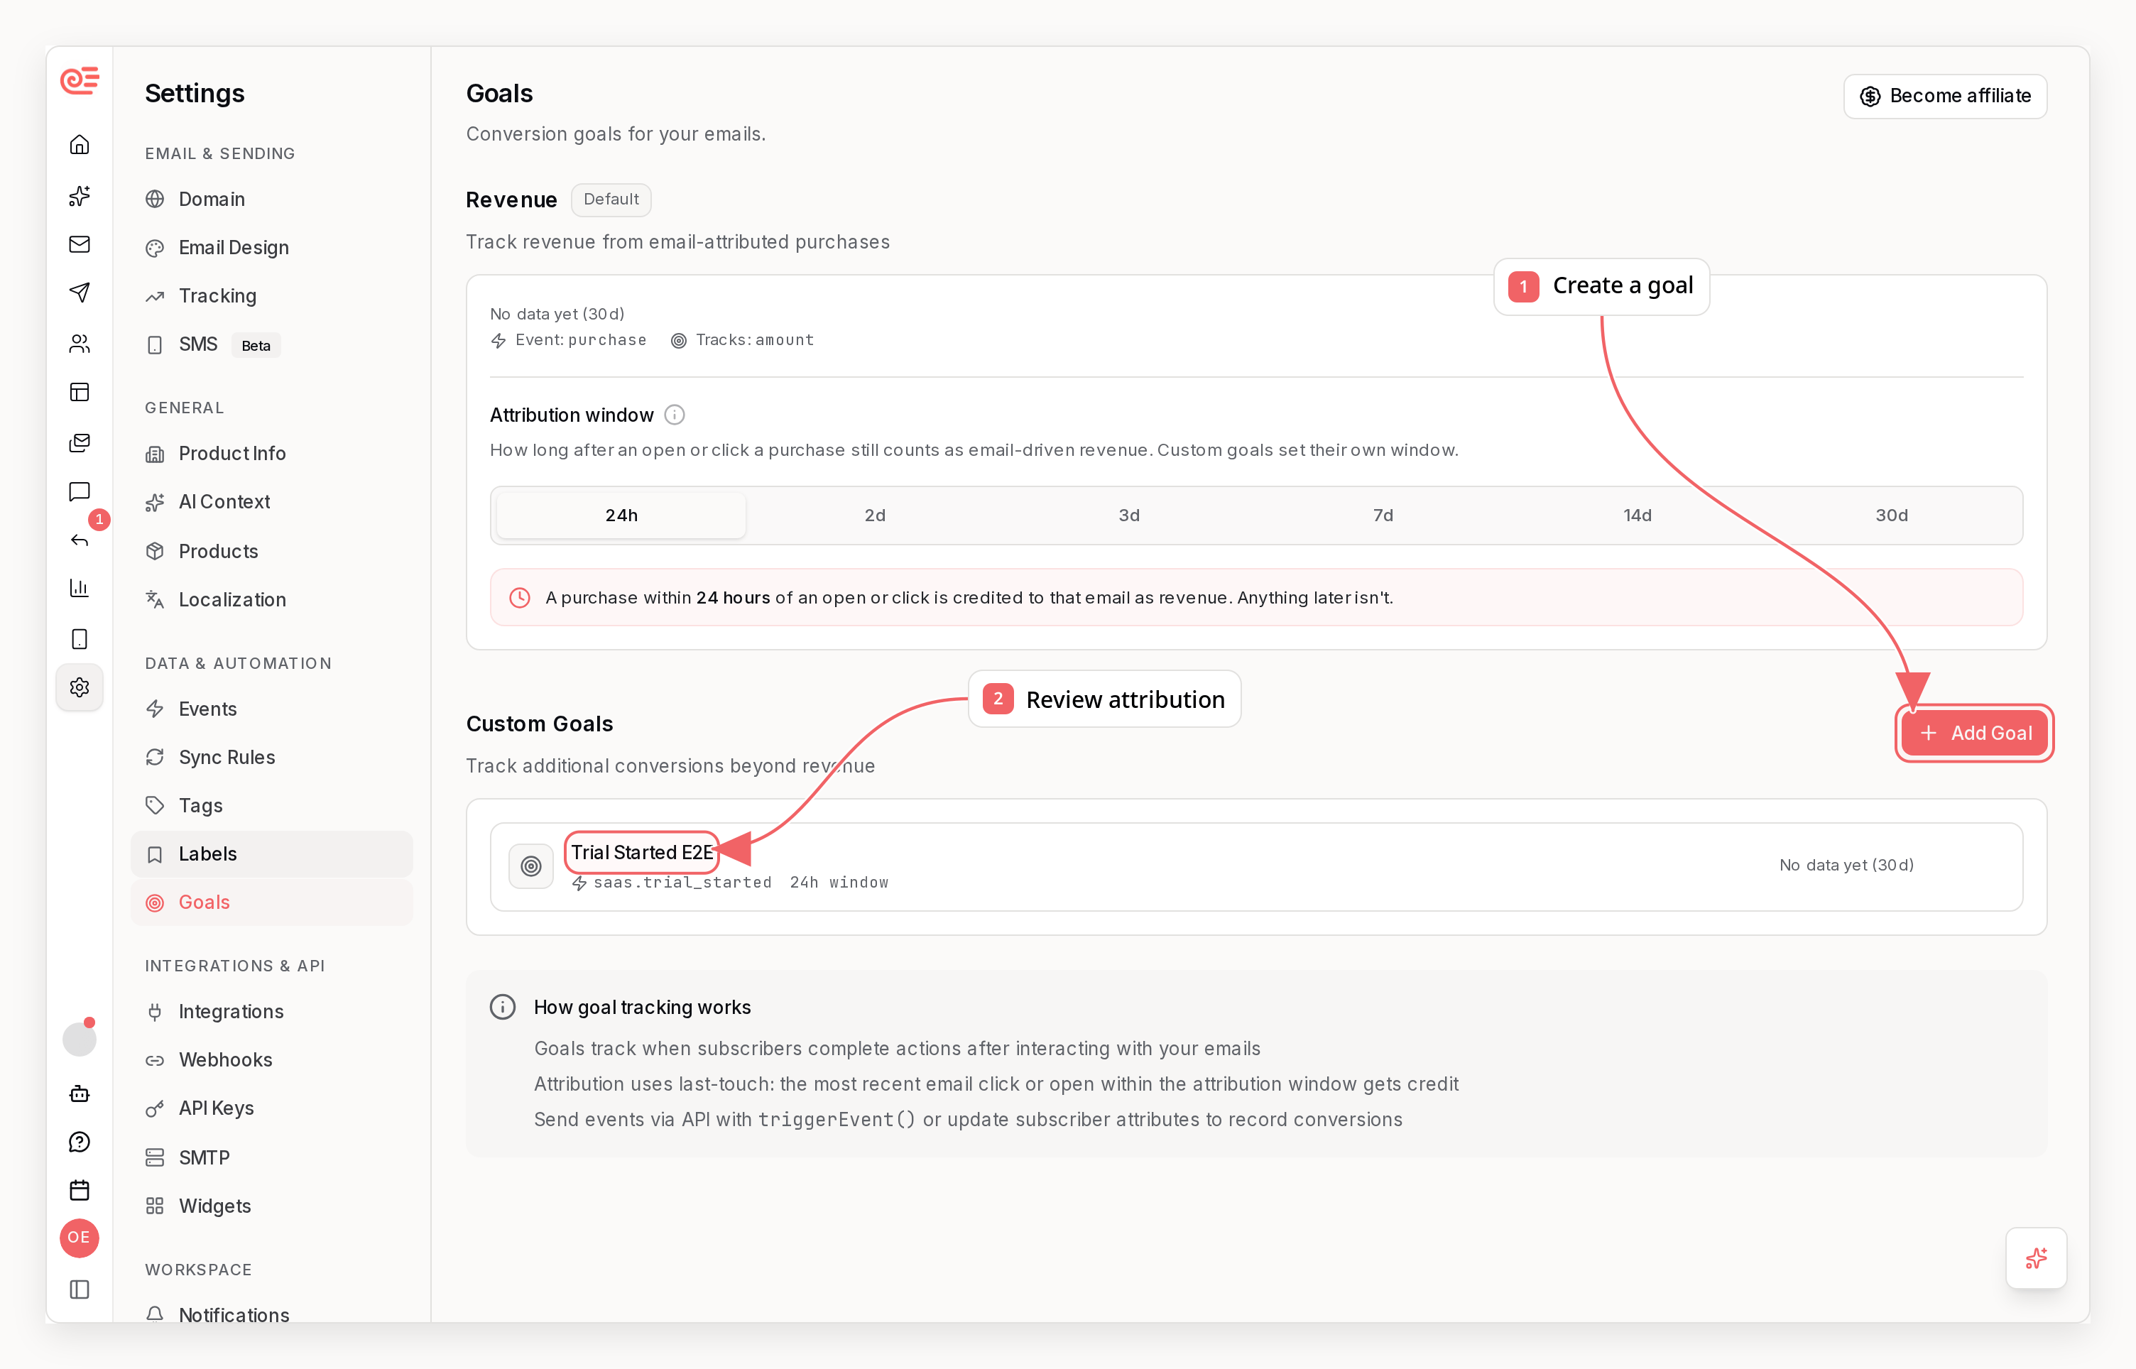Click the gray avatar with red dot
This screenshot has width=2136, height=1369.
[79, 1038]
